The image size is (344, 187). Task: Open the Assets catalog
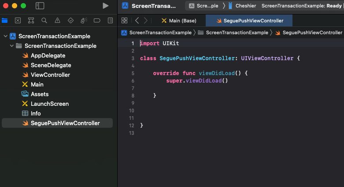40,94
